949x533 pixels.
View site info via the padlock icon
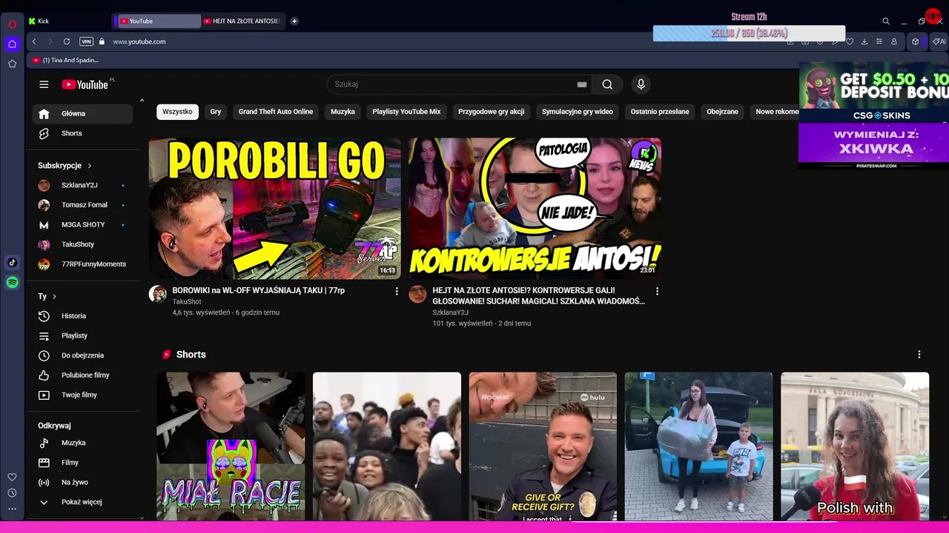(x=102, y=41)
